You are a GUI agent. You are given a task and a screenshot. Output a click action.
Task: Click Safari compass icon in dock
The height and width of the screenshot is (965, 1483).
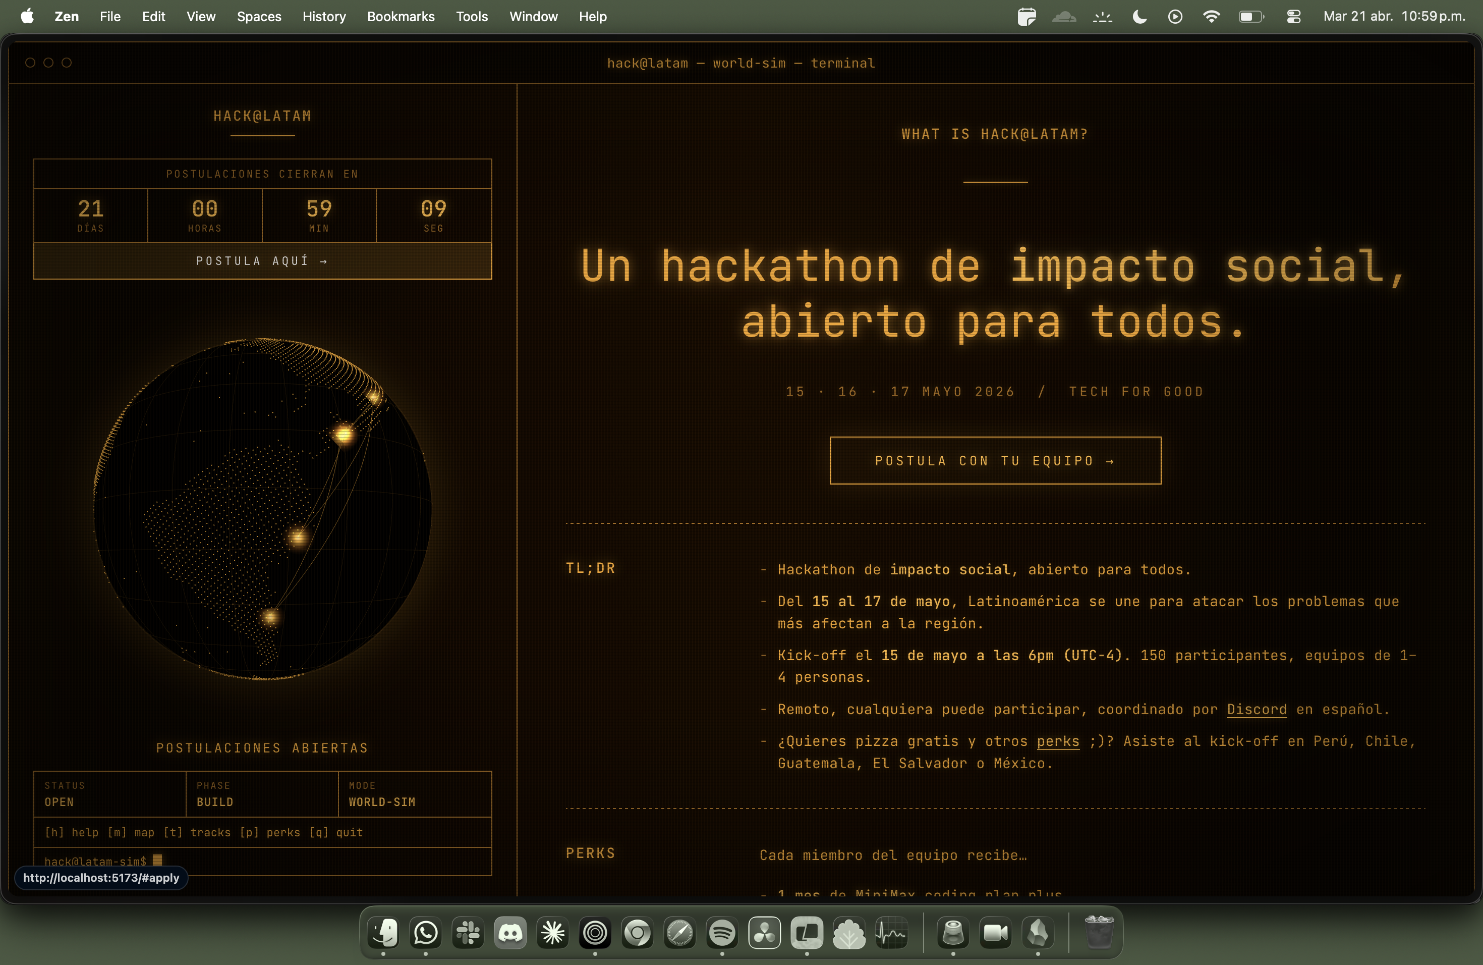[x=680, y=933]
